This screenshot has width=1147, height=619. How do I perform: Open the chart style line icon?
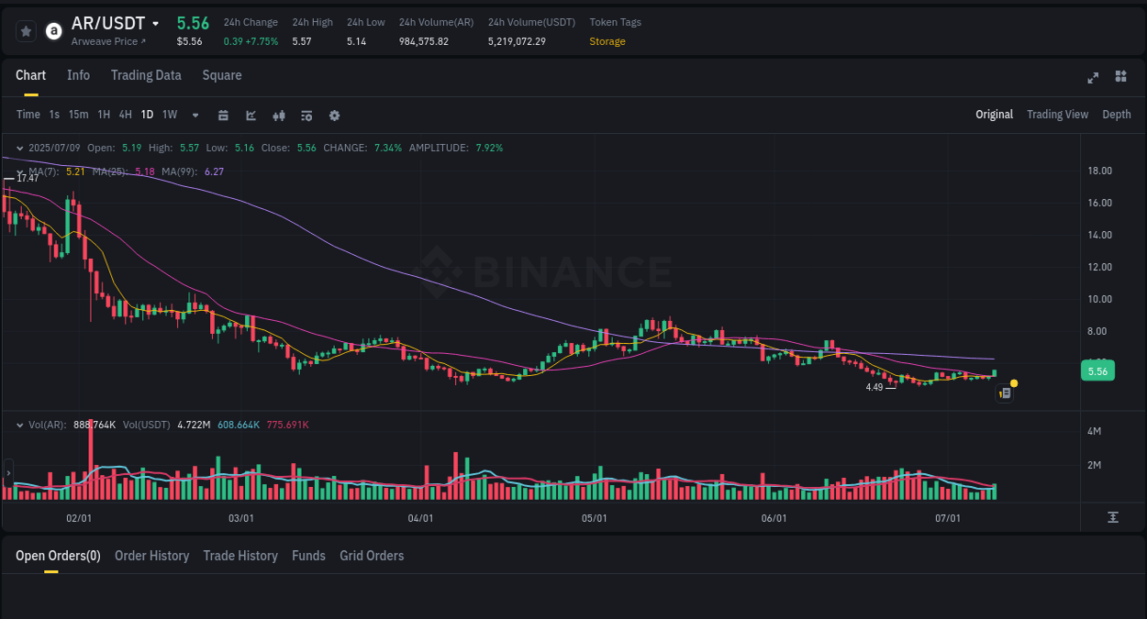pyautogui.click(x=251, y=116)
